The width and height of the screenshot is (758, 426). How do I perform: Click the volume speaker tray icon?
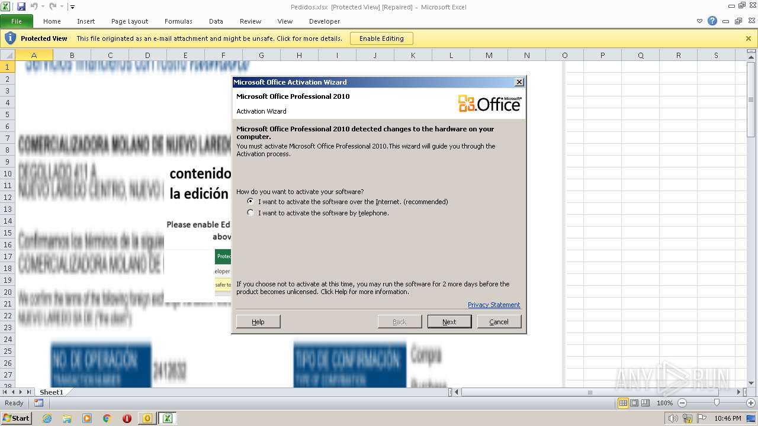(x=673, y=418)
